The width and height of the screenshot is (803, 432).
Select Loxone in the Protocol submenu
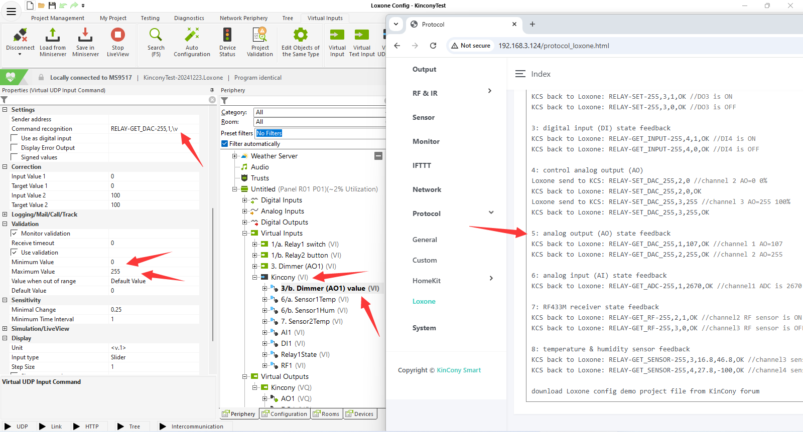(x=424, y=302)
